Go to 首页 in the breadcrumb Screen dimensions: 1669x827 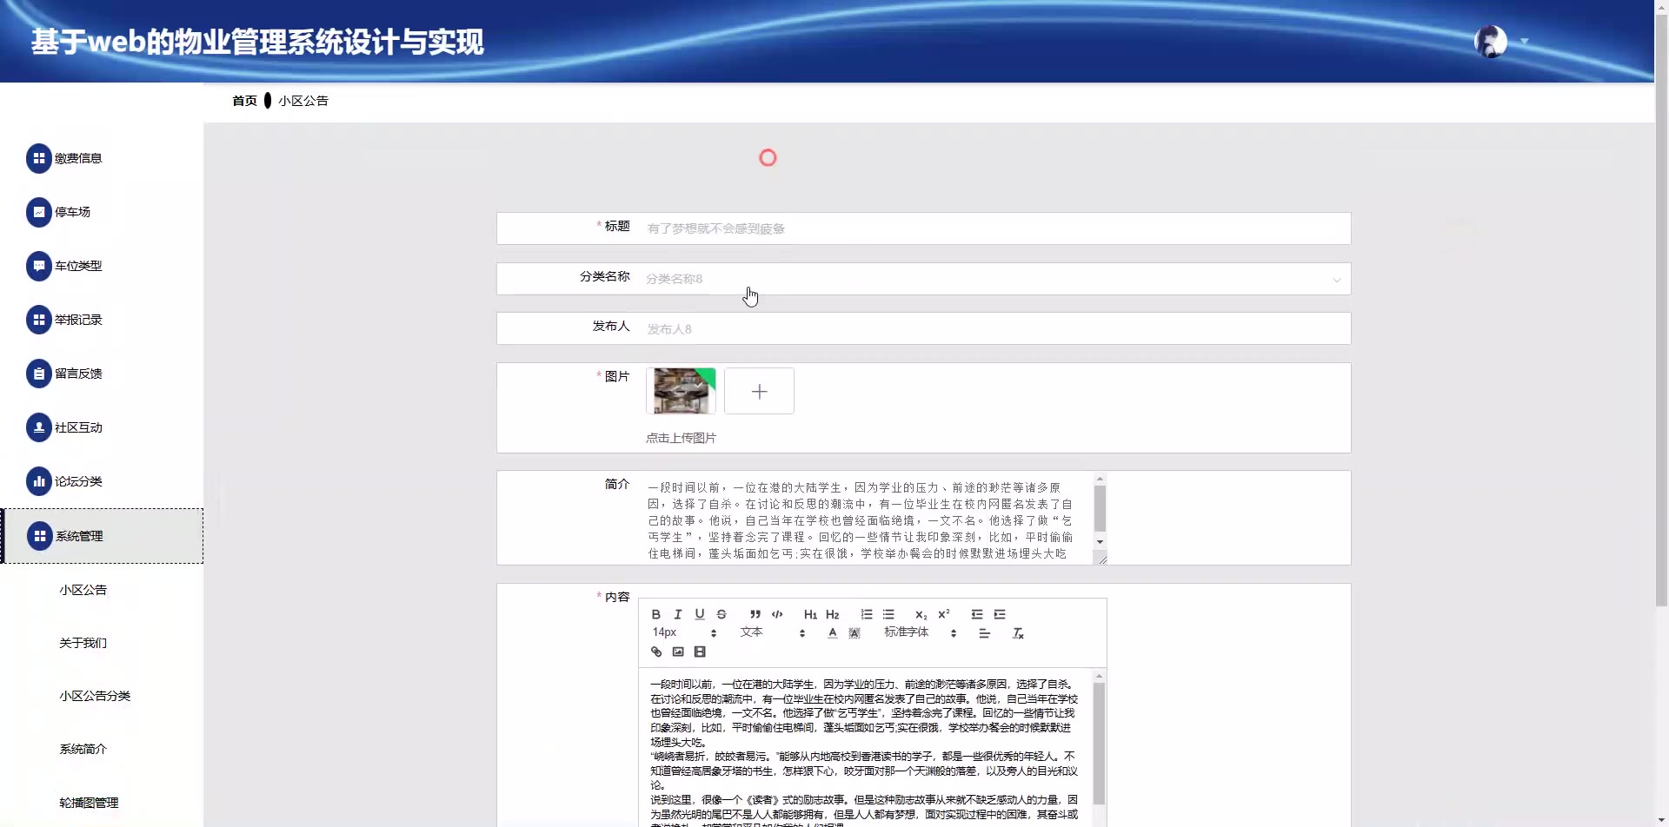coord(244,101)
